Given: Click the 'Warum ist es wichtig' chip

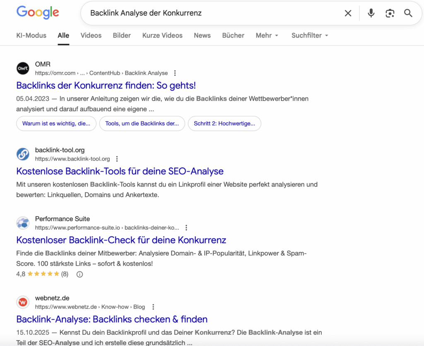Looking at the screenshot, I should [56, 123].
